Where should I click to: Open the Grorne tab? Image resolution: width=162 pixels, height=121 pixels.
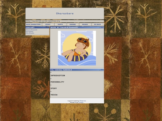point(73,24)
